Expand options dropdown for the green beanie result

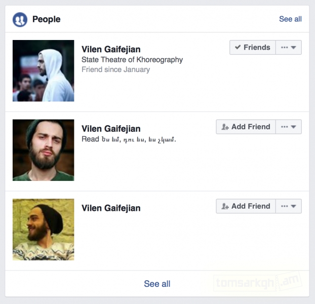289,127
